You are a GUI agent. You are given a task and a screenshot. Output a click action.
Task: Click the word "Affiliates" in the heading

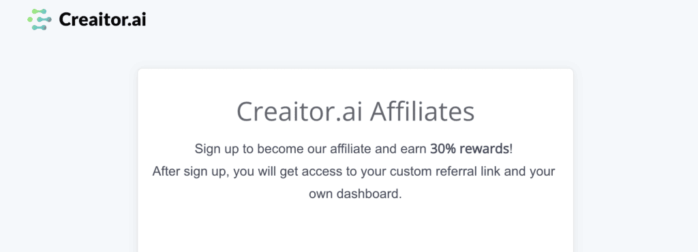(422, 112)
